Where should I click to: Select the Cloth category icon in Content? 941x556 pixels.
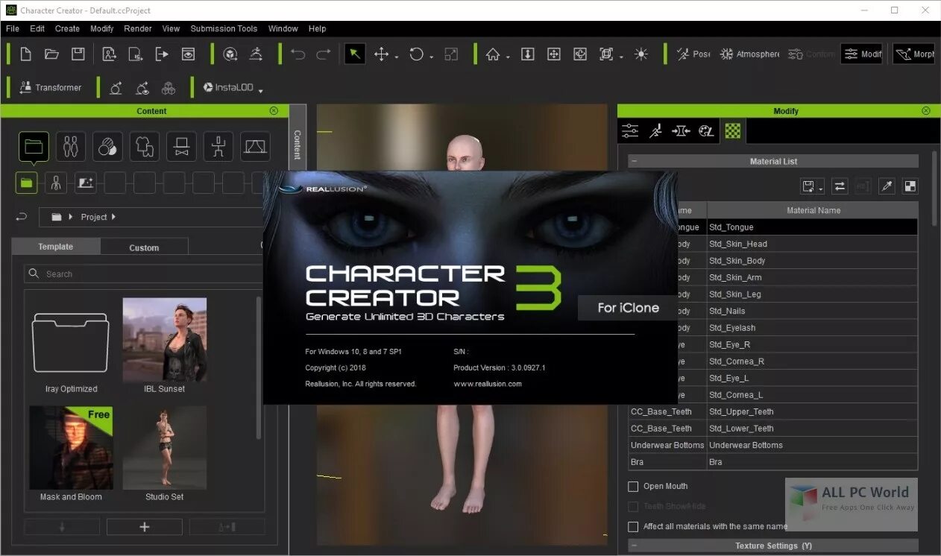(144, 147)
